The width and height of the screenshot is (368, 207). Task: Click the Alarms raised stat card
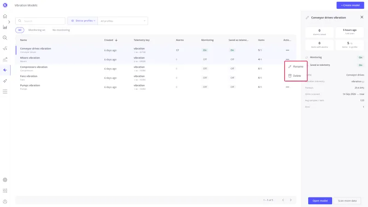point(319,32)
